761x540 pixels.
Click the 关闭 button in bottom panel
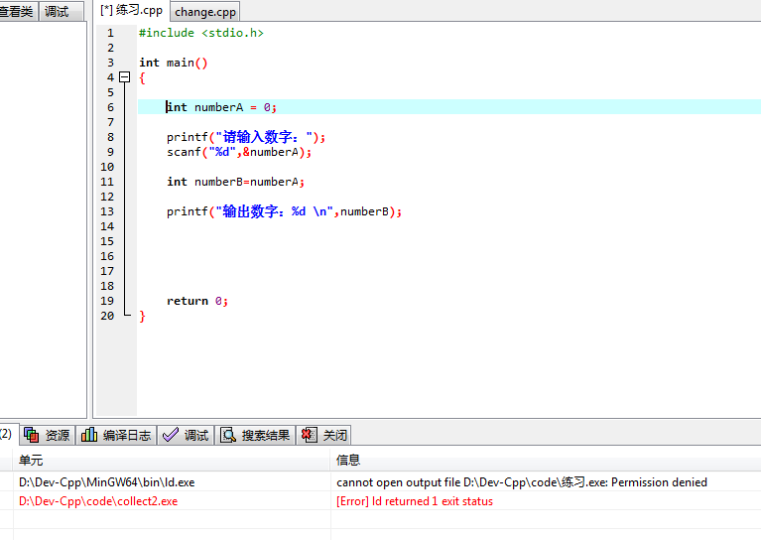[323, 435]
